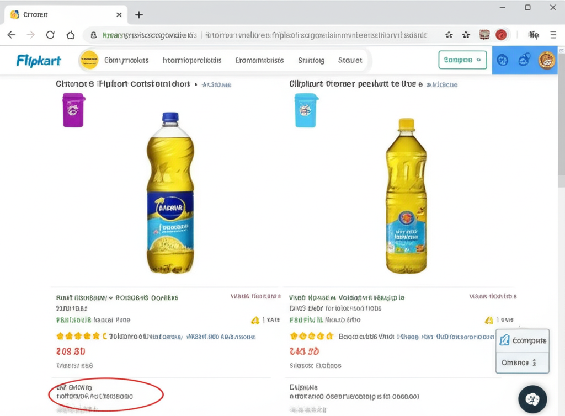This screenshot has width=565, height=416.
Task: Click the Flipkart logo
Action: 38,60
